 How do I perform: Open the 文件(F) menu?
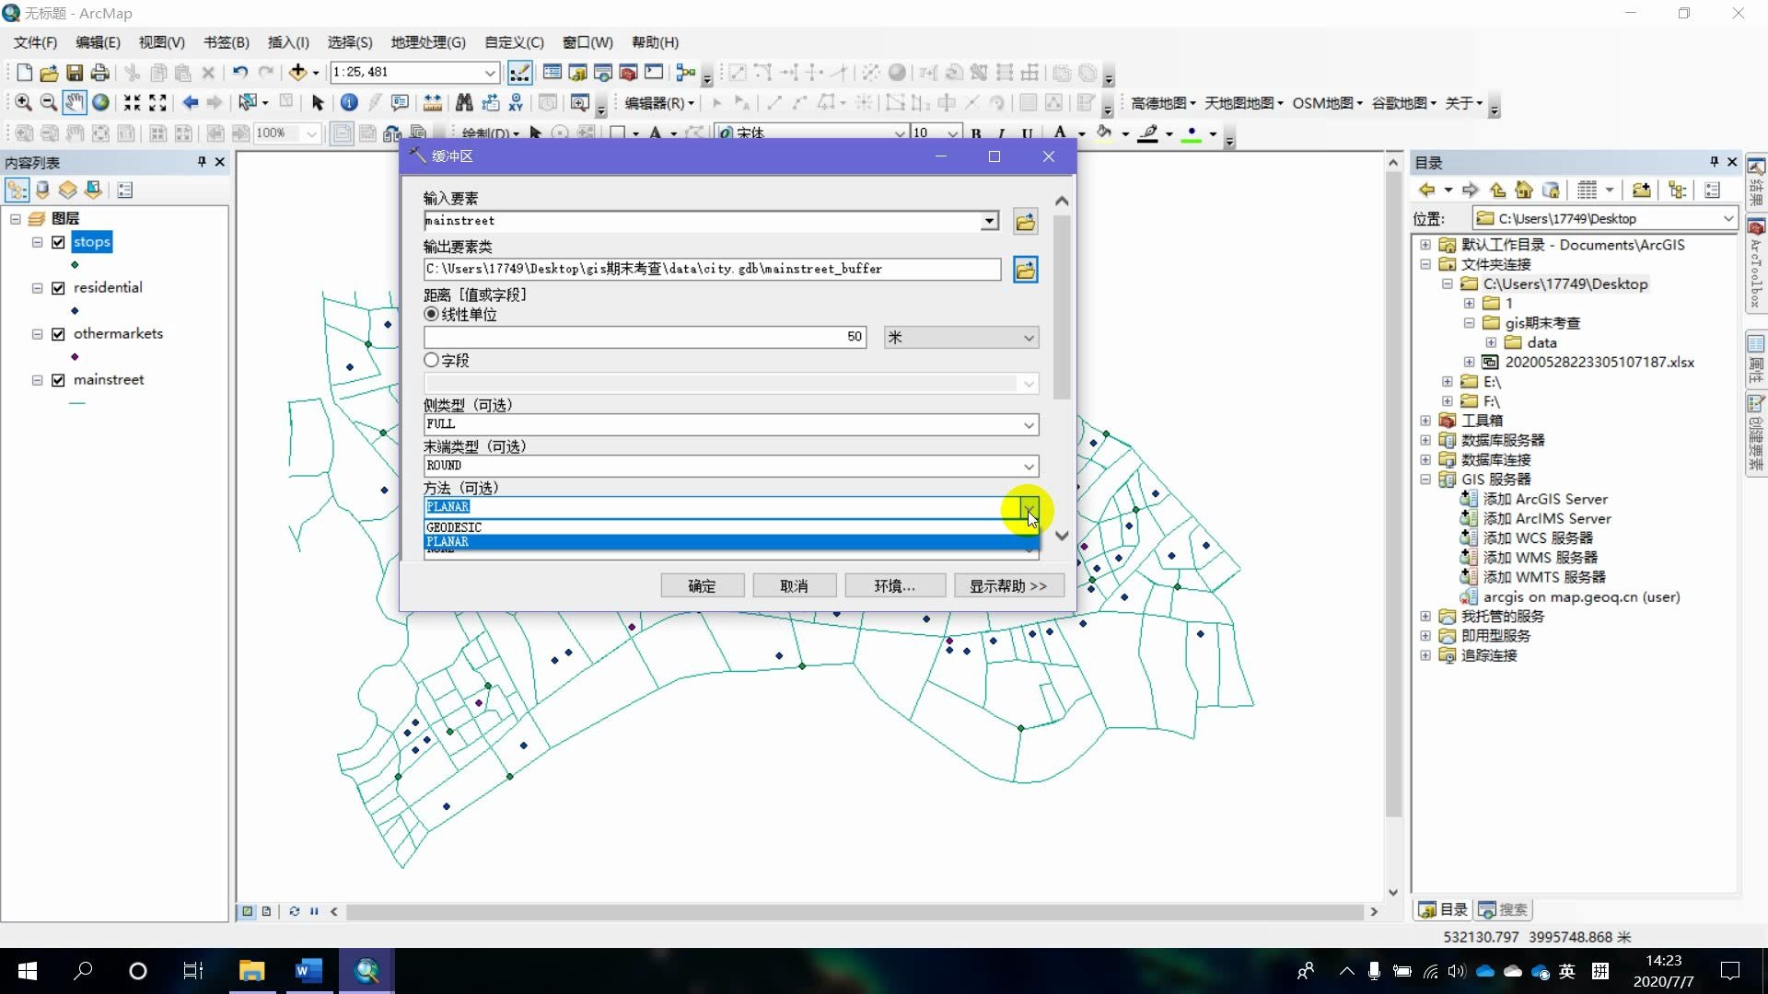click(35, 42)
